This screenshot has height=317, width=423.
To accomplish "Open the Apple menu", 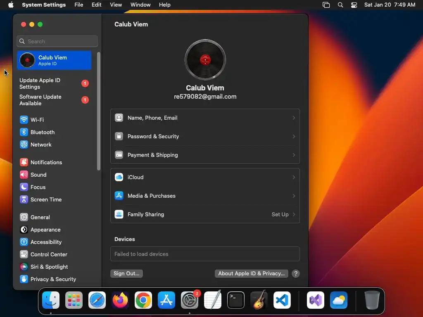I will point(11,5).
